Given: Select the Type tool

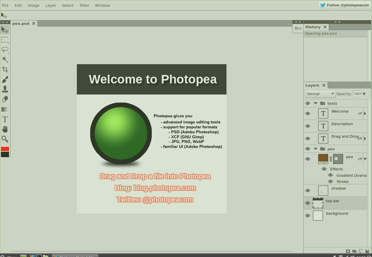Looking at the screenshot, I should click(5, 119).
